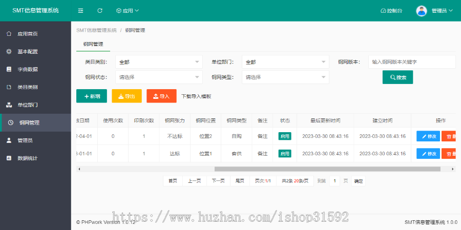Viewport: 461px width, 230px height.
Task: Click the 搜索 search button
Action: coord(397,77)
